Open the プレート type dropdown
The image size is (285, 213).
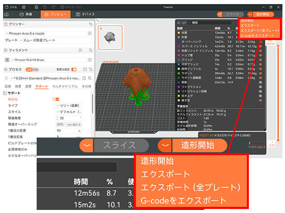pos(55,40)
